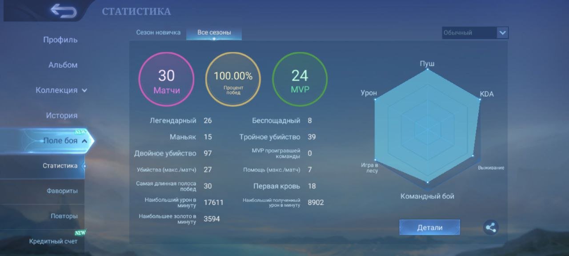
Task: Click the value 97 for double kills
Action: tap(208, 153)
